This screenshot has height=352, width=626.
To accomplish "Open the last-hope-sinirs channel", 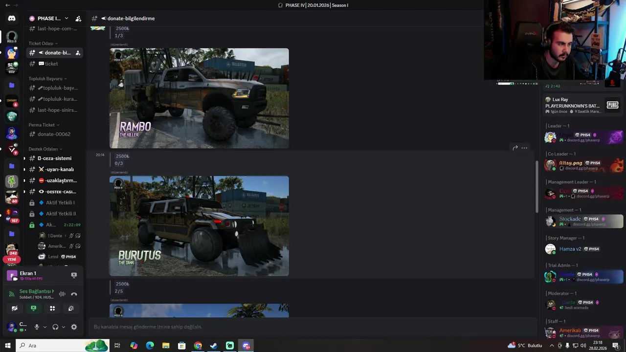I will coord(54,110).
